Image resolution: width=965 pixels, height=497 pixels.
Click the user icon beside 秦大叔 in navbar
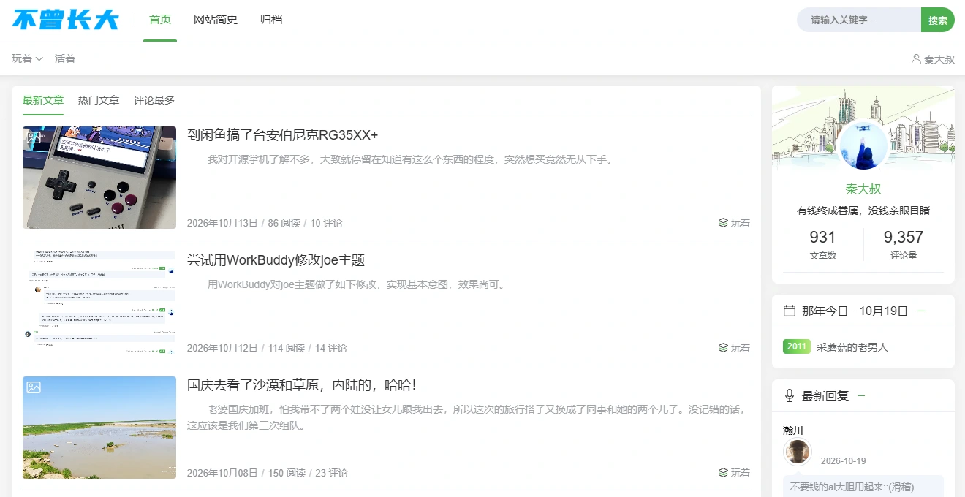[x=916, y=58]
